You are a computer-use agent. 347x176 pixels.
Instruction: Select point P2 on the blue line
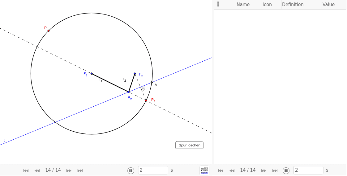click(129, 92)
